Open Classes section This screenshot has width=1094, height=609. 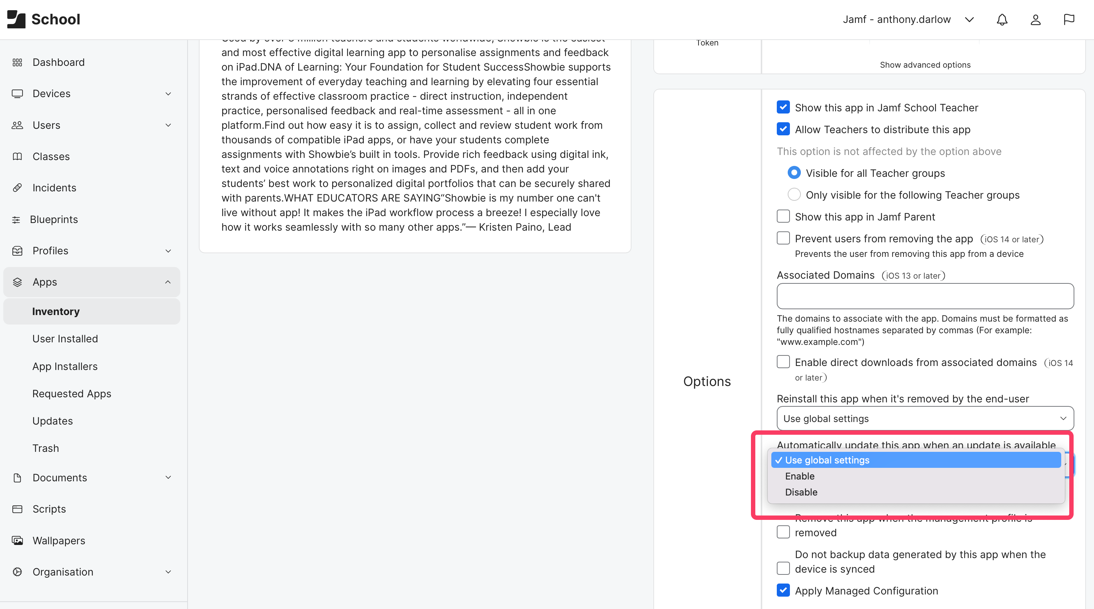(x=51, y=156)
